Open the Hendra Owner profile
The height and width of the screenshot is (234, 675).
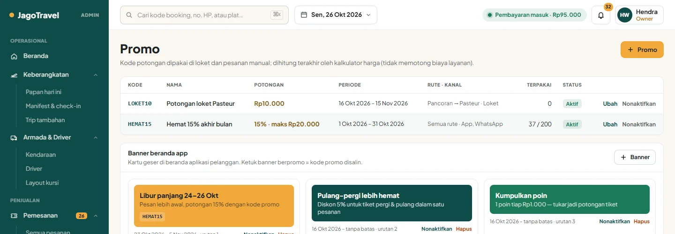(640, 15)
